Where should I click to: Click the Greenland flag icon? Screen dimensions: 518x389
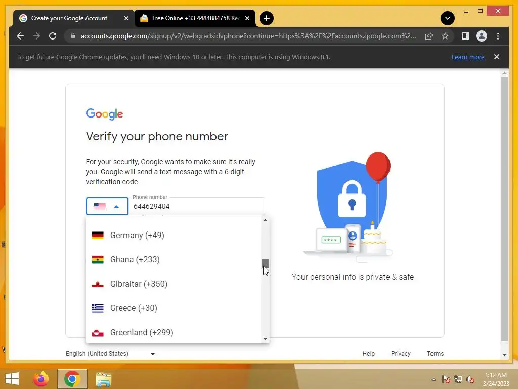point(98,333)
